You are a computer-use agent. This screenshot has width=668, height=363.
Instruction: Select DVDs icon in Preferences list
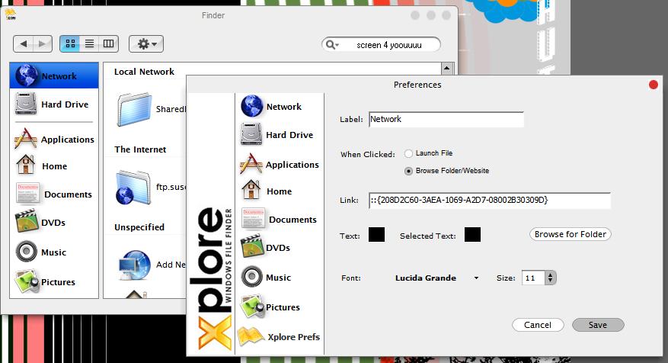[252, 246]
